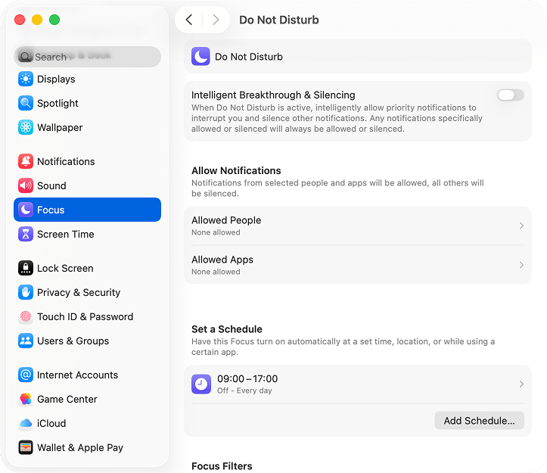The height and width of the screenshot is (473, 547).
Task: Click the iCloud cloud icon
Action: coord(26,423)
